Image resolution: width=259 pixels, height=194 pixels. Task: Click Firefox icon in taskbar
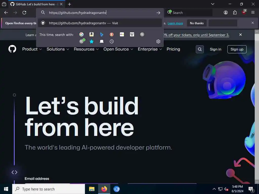pos(104,189)
